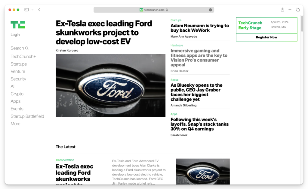The image size is (308, 189).
Task: Click the TechCrunch logo in the sidebar
Action: pyautogui.click(x=18, y=25)
